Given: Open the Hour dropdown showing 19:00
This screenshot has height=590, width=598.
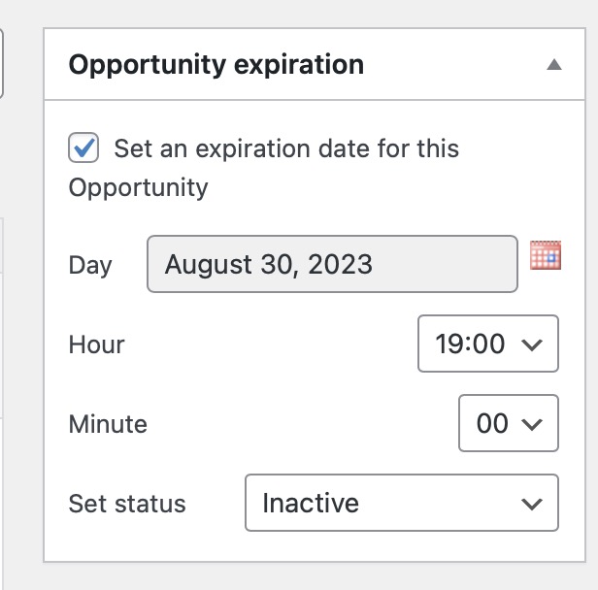Looking at the screenshot, I should pos(488,344).
